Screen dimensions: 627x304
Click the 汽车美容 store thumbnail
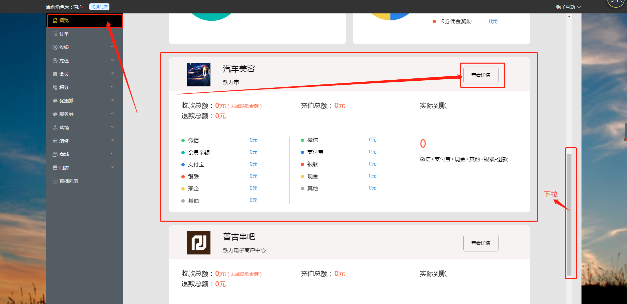click(199, 75)
